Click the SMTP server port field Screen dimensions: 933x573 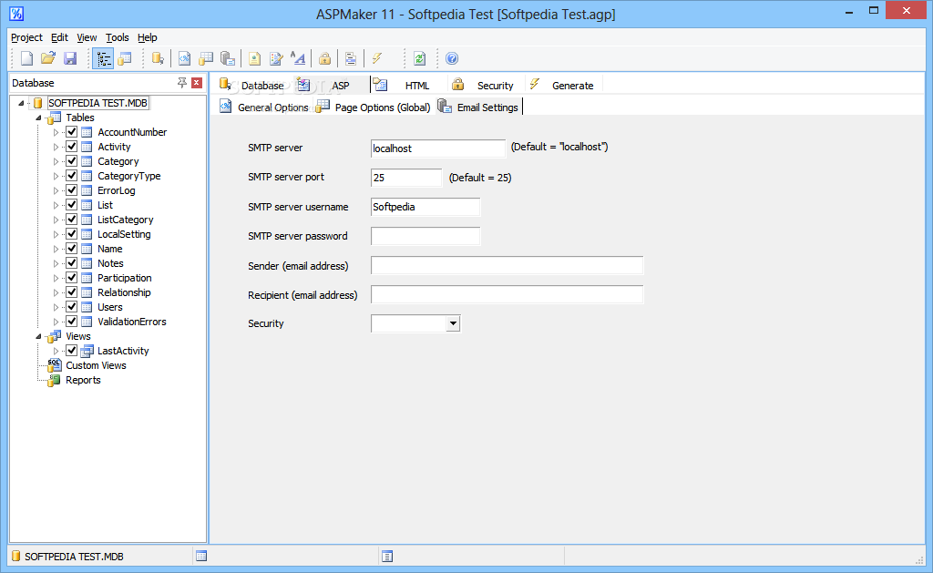click(406, 178)
